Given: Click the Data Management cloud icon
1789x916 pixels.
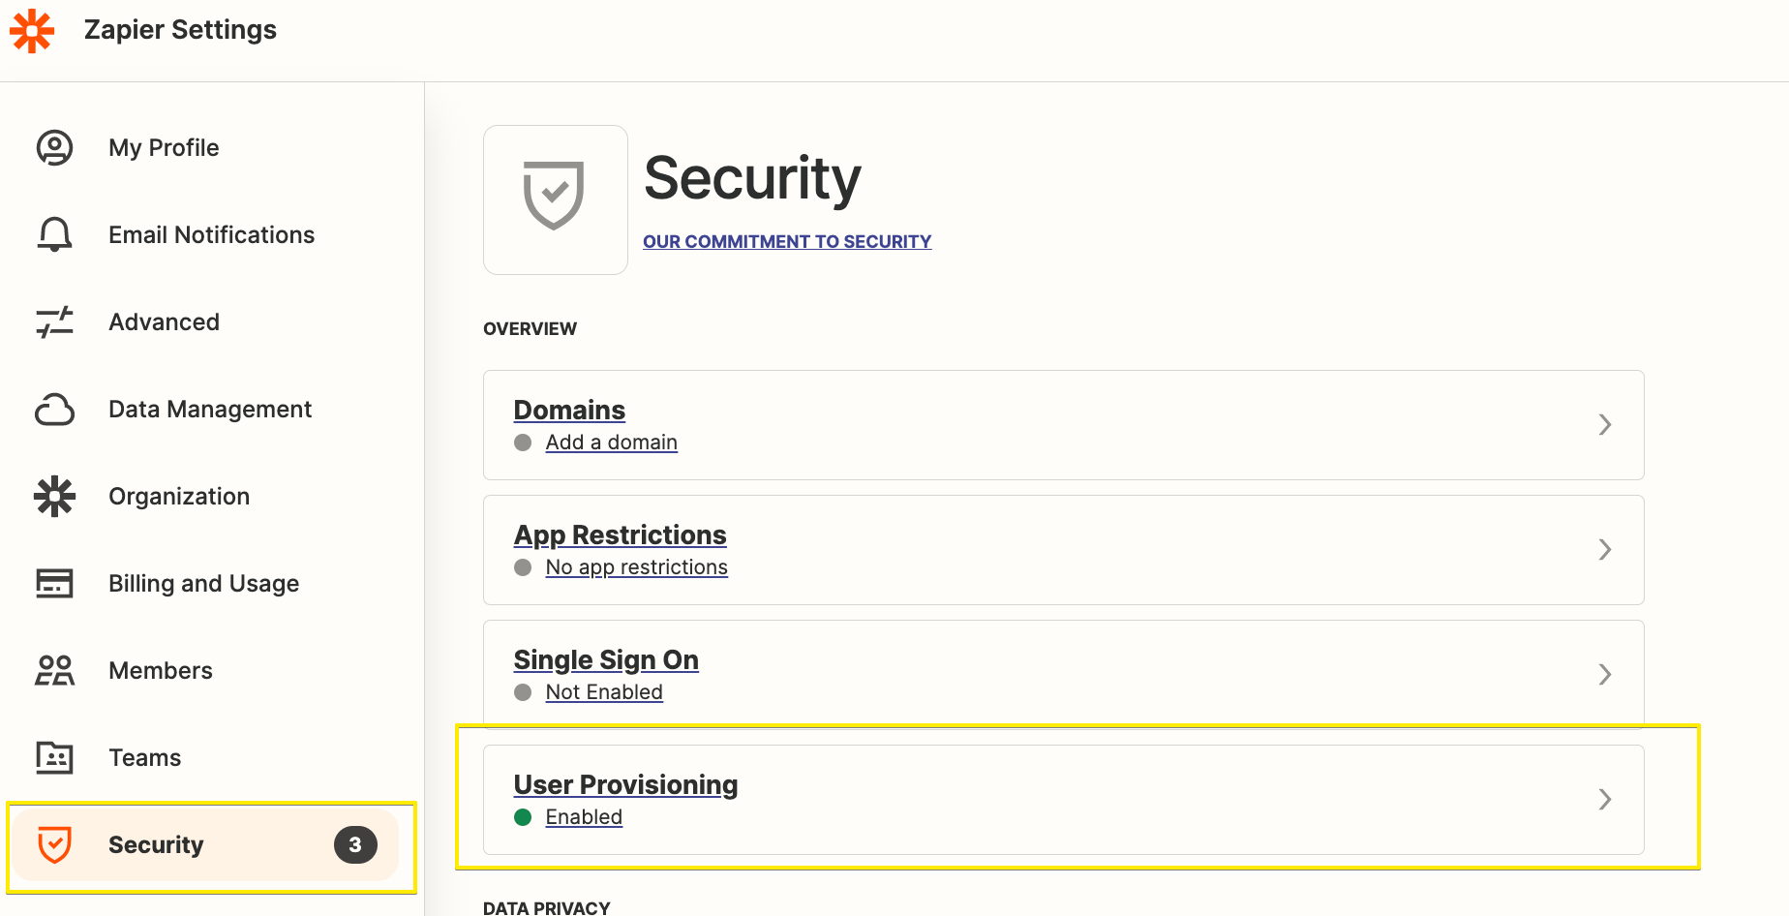Looking at the screenshot, I should click(54, 410).
